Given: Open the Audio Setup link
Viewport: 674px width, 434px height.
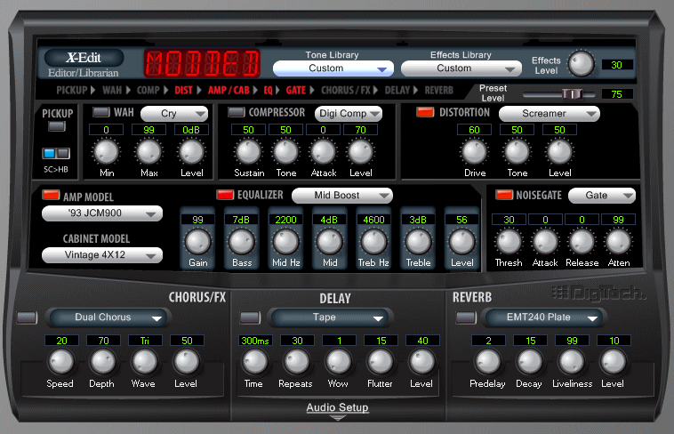Looking at the screenshot, I should 337,407.
